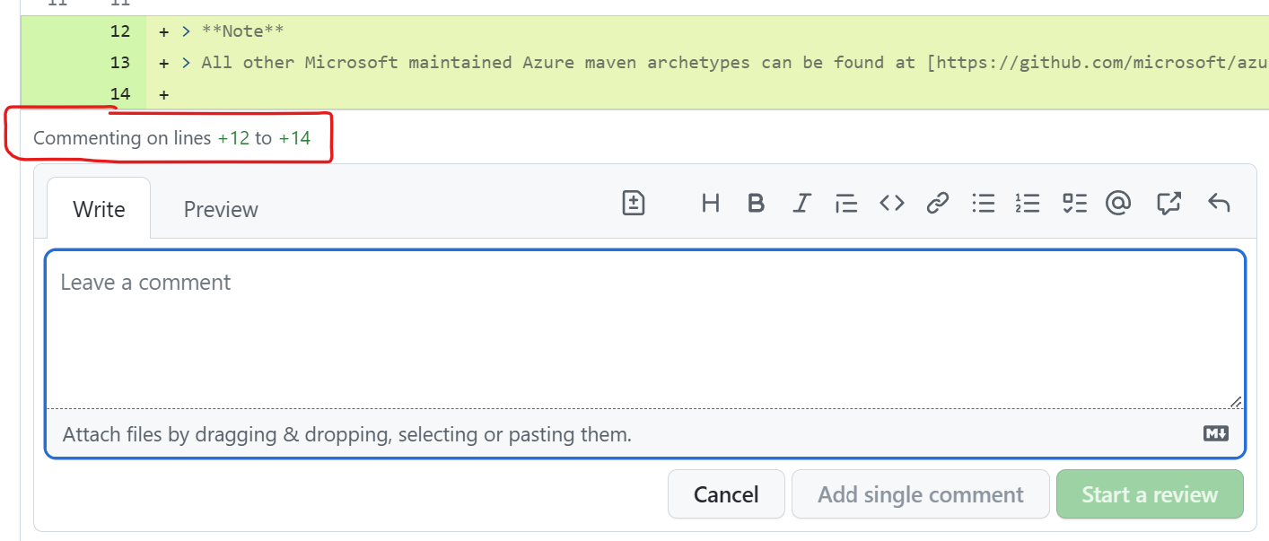Apply italic formatting
The width and height of the screenshot is (1269, 541).
(801, 204)
